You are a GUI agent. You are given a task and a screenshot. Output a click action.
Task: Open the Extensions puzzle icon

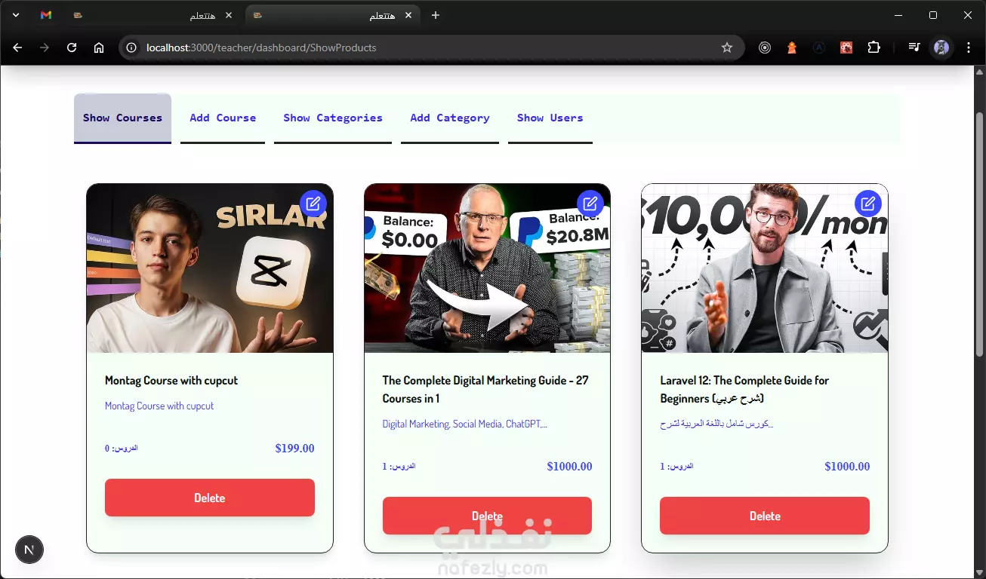pyautogui.click(x=874, y=47)
